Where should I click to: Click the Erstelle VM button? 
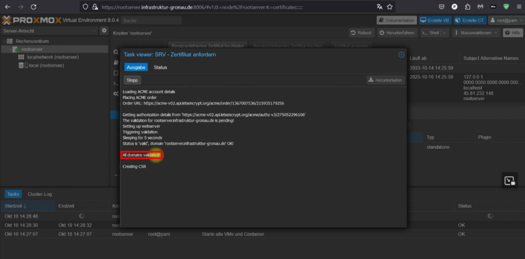[436, 21]
